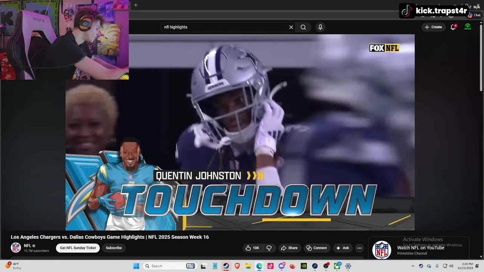Viewport: 484px width, 272px height.
Task: Open the green account avatar menu
Action: [468, 27]
